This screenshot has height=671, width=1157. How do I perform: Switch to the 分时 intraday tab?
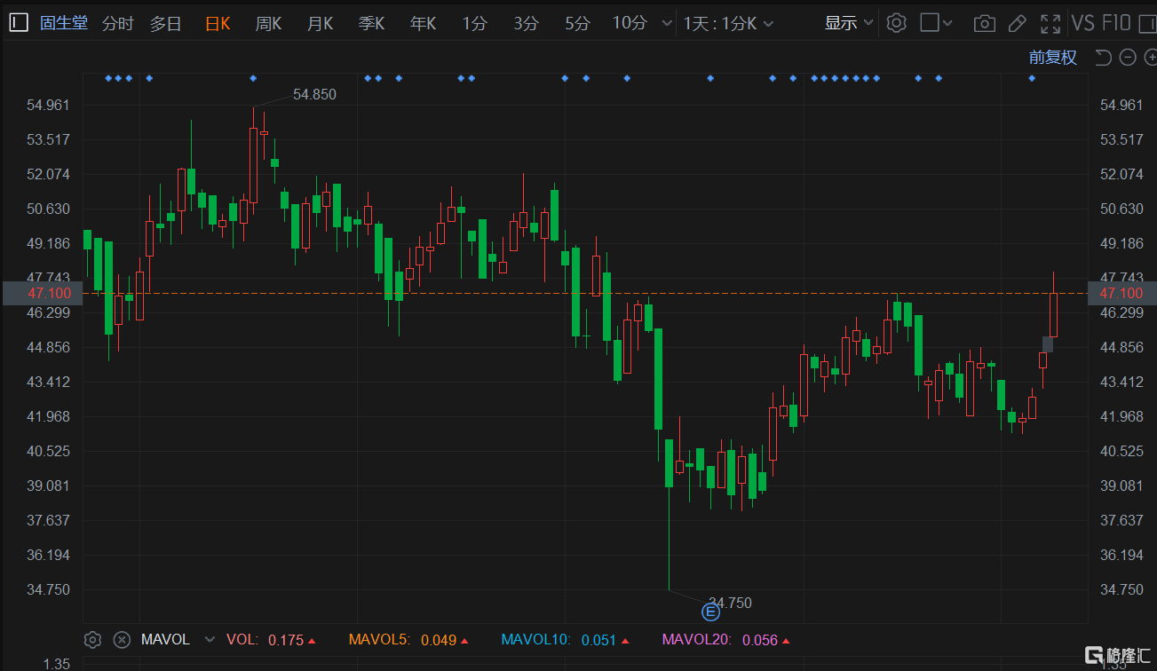[117, 24]
